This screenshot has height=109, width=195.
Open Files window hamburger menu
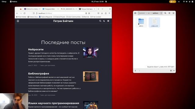(169, 13)
